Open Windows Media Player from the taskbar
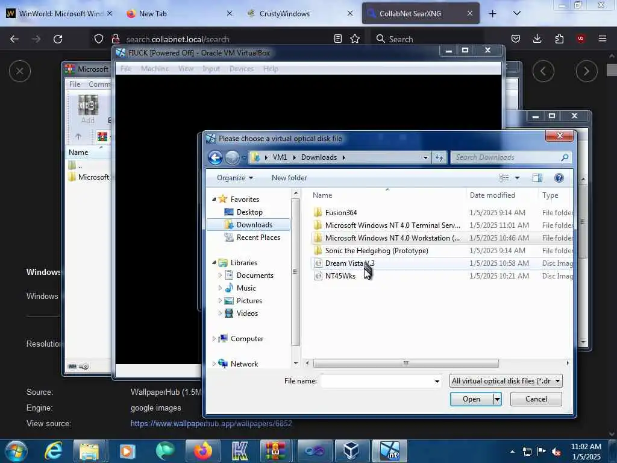 [127, 451]
